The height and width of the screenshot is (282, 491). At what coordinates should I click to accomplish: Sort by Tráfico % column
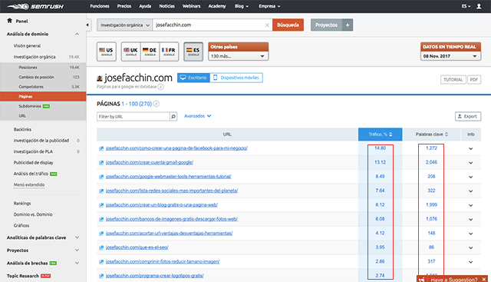(x=381, y=134)
